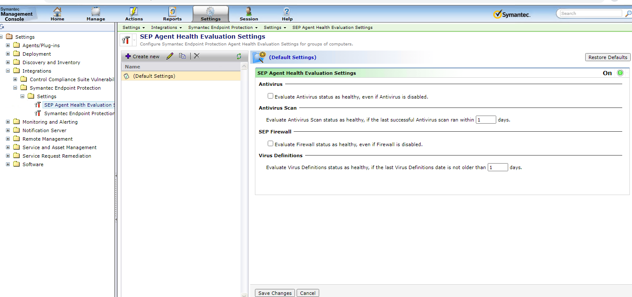Expand Monitoring and Alerting node

click(8, 122)
